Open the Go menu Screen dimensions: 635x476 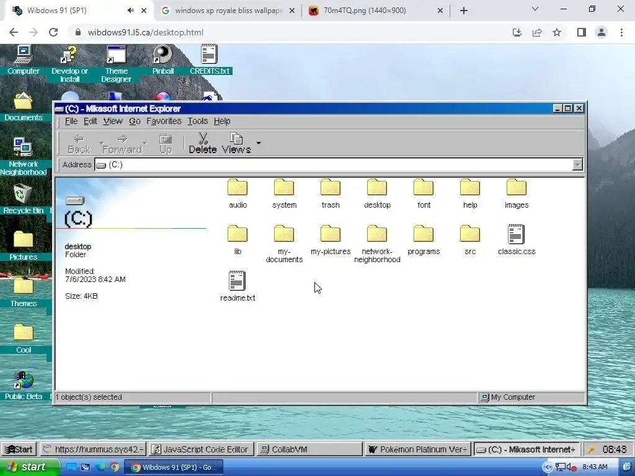click(x=135, y=121)
